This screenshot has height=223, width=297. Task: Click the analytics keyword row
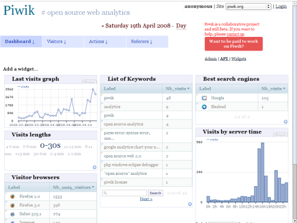pyautogui.click(x=146, y=106)
